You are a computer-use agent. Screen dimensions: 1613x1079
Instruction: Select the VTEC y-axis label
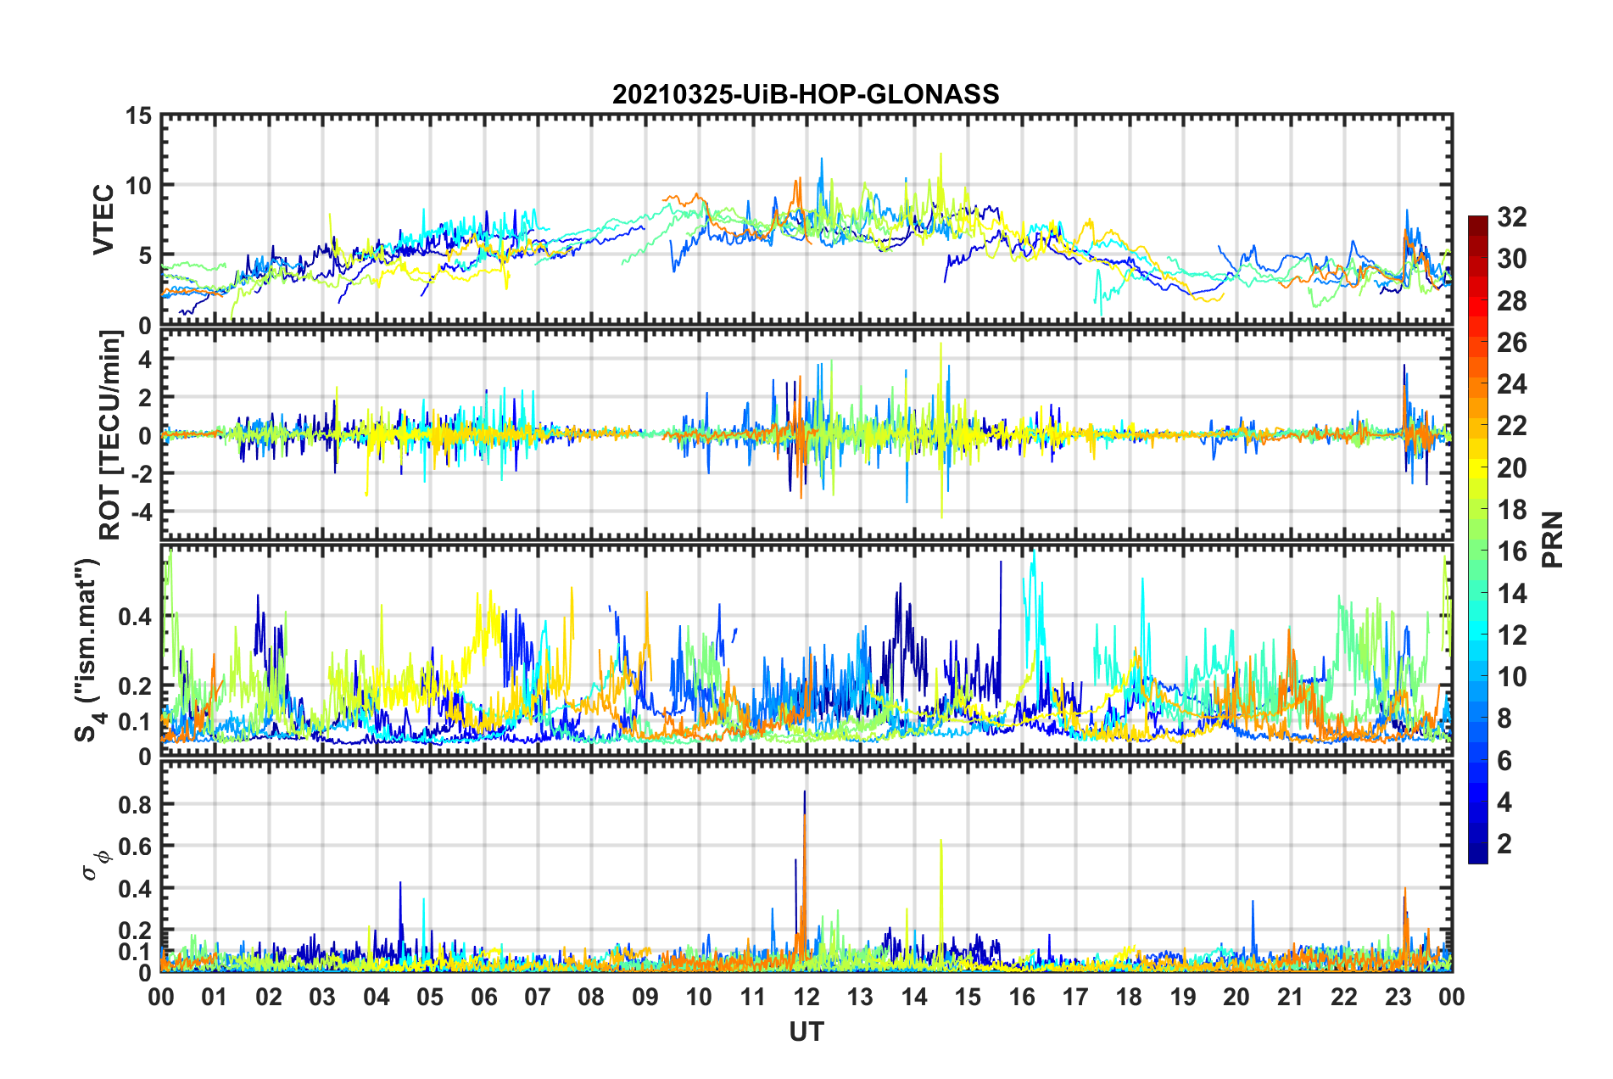pyautogui.click(x=103, y=219)
